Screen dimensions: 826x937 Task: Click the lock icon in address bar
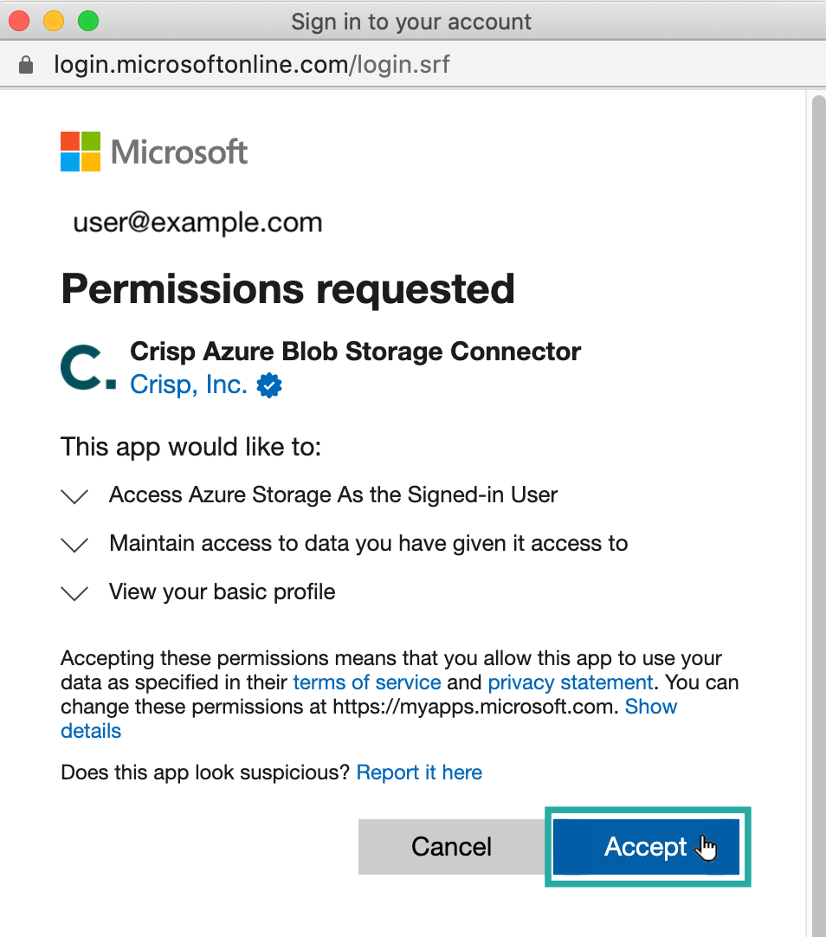(x=26, y=64)
